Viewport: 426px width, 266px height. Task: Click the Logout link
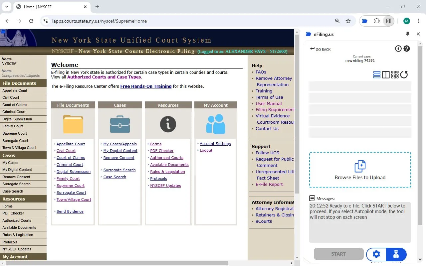click(206, 150)
